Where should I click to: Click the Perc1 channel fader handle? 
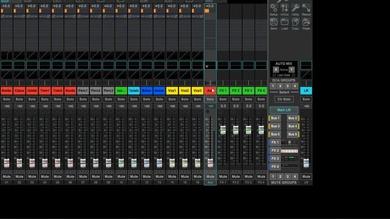[83, 163]
